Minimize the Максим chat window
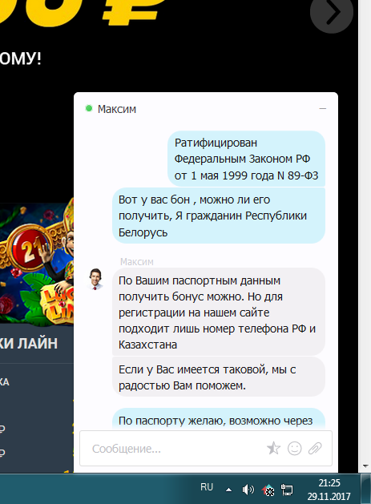The image size is (371, 504). click(322, 109)
